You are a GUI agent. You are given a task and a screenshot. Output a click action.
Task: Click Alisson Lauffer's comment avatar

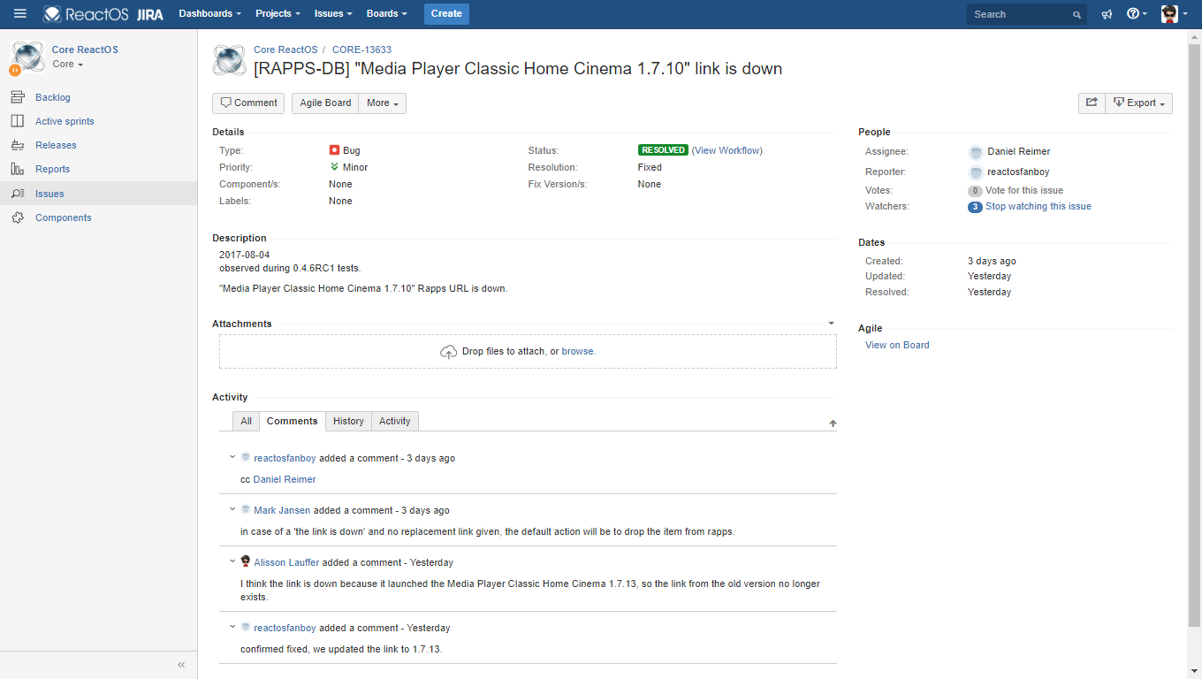click(246, 561)
